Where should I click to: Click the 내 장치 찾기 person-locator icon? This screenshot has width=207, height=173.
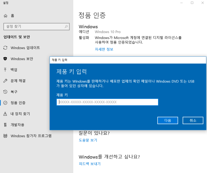pyautogui.click(x=5, y=114)
